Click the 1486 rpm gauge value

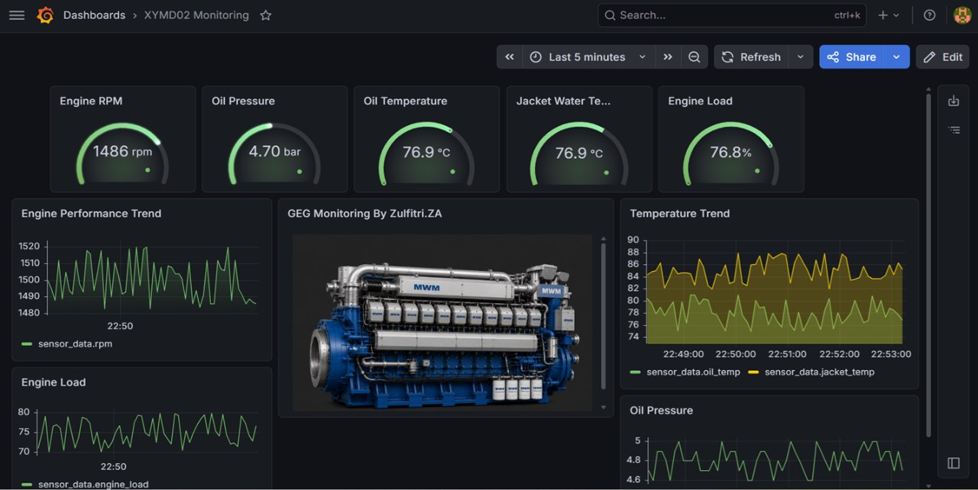point(122,152)
